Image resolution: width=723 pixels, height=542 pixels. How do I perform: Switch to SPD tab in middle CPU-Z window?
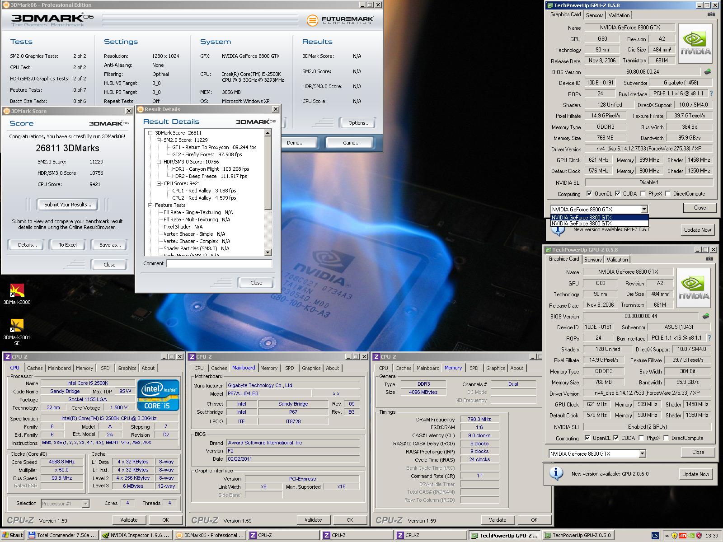coord(290,368)
